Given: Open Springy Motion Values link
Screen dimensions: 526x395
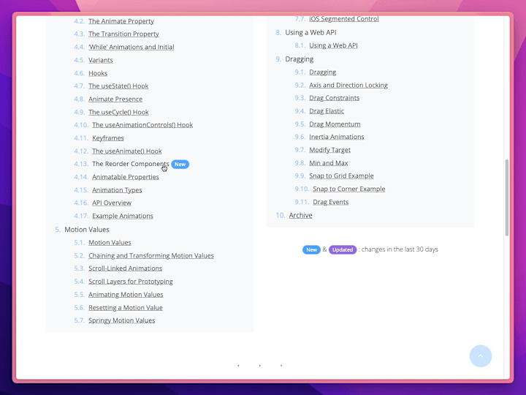Looking at the screenshot, I should (x=122, y=320).
